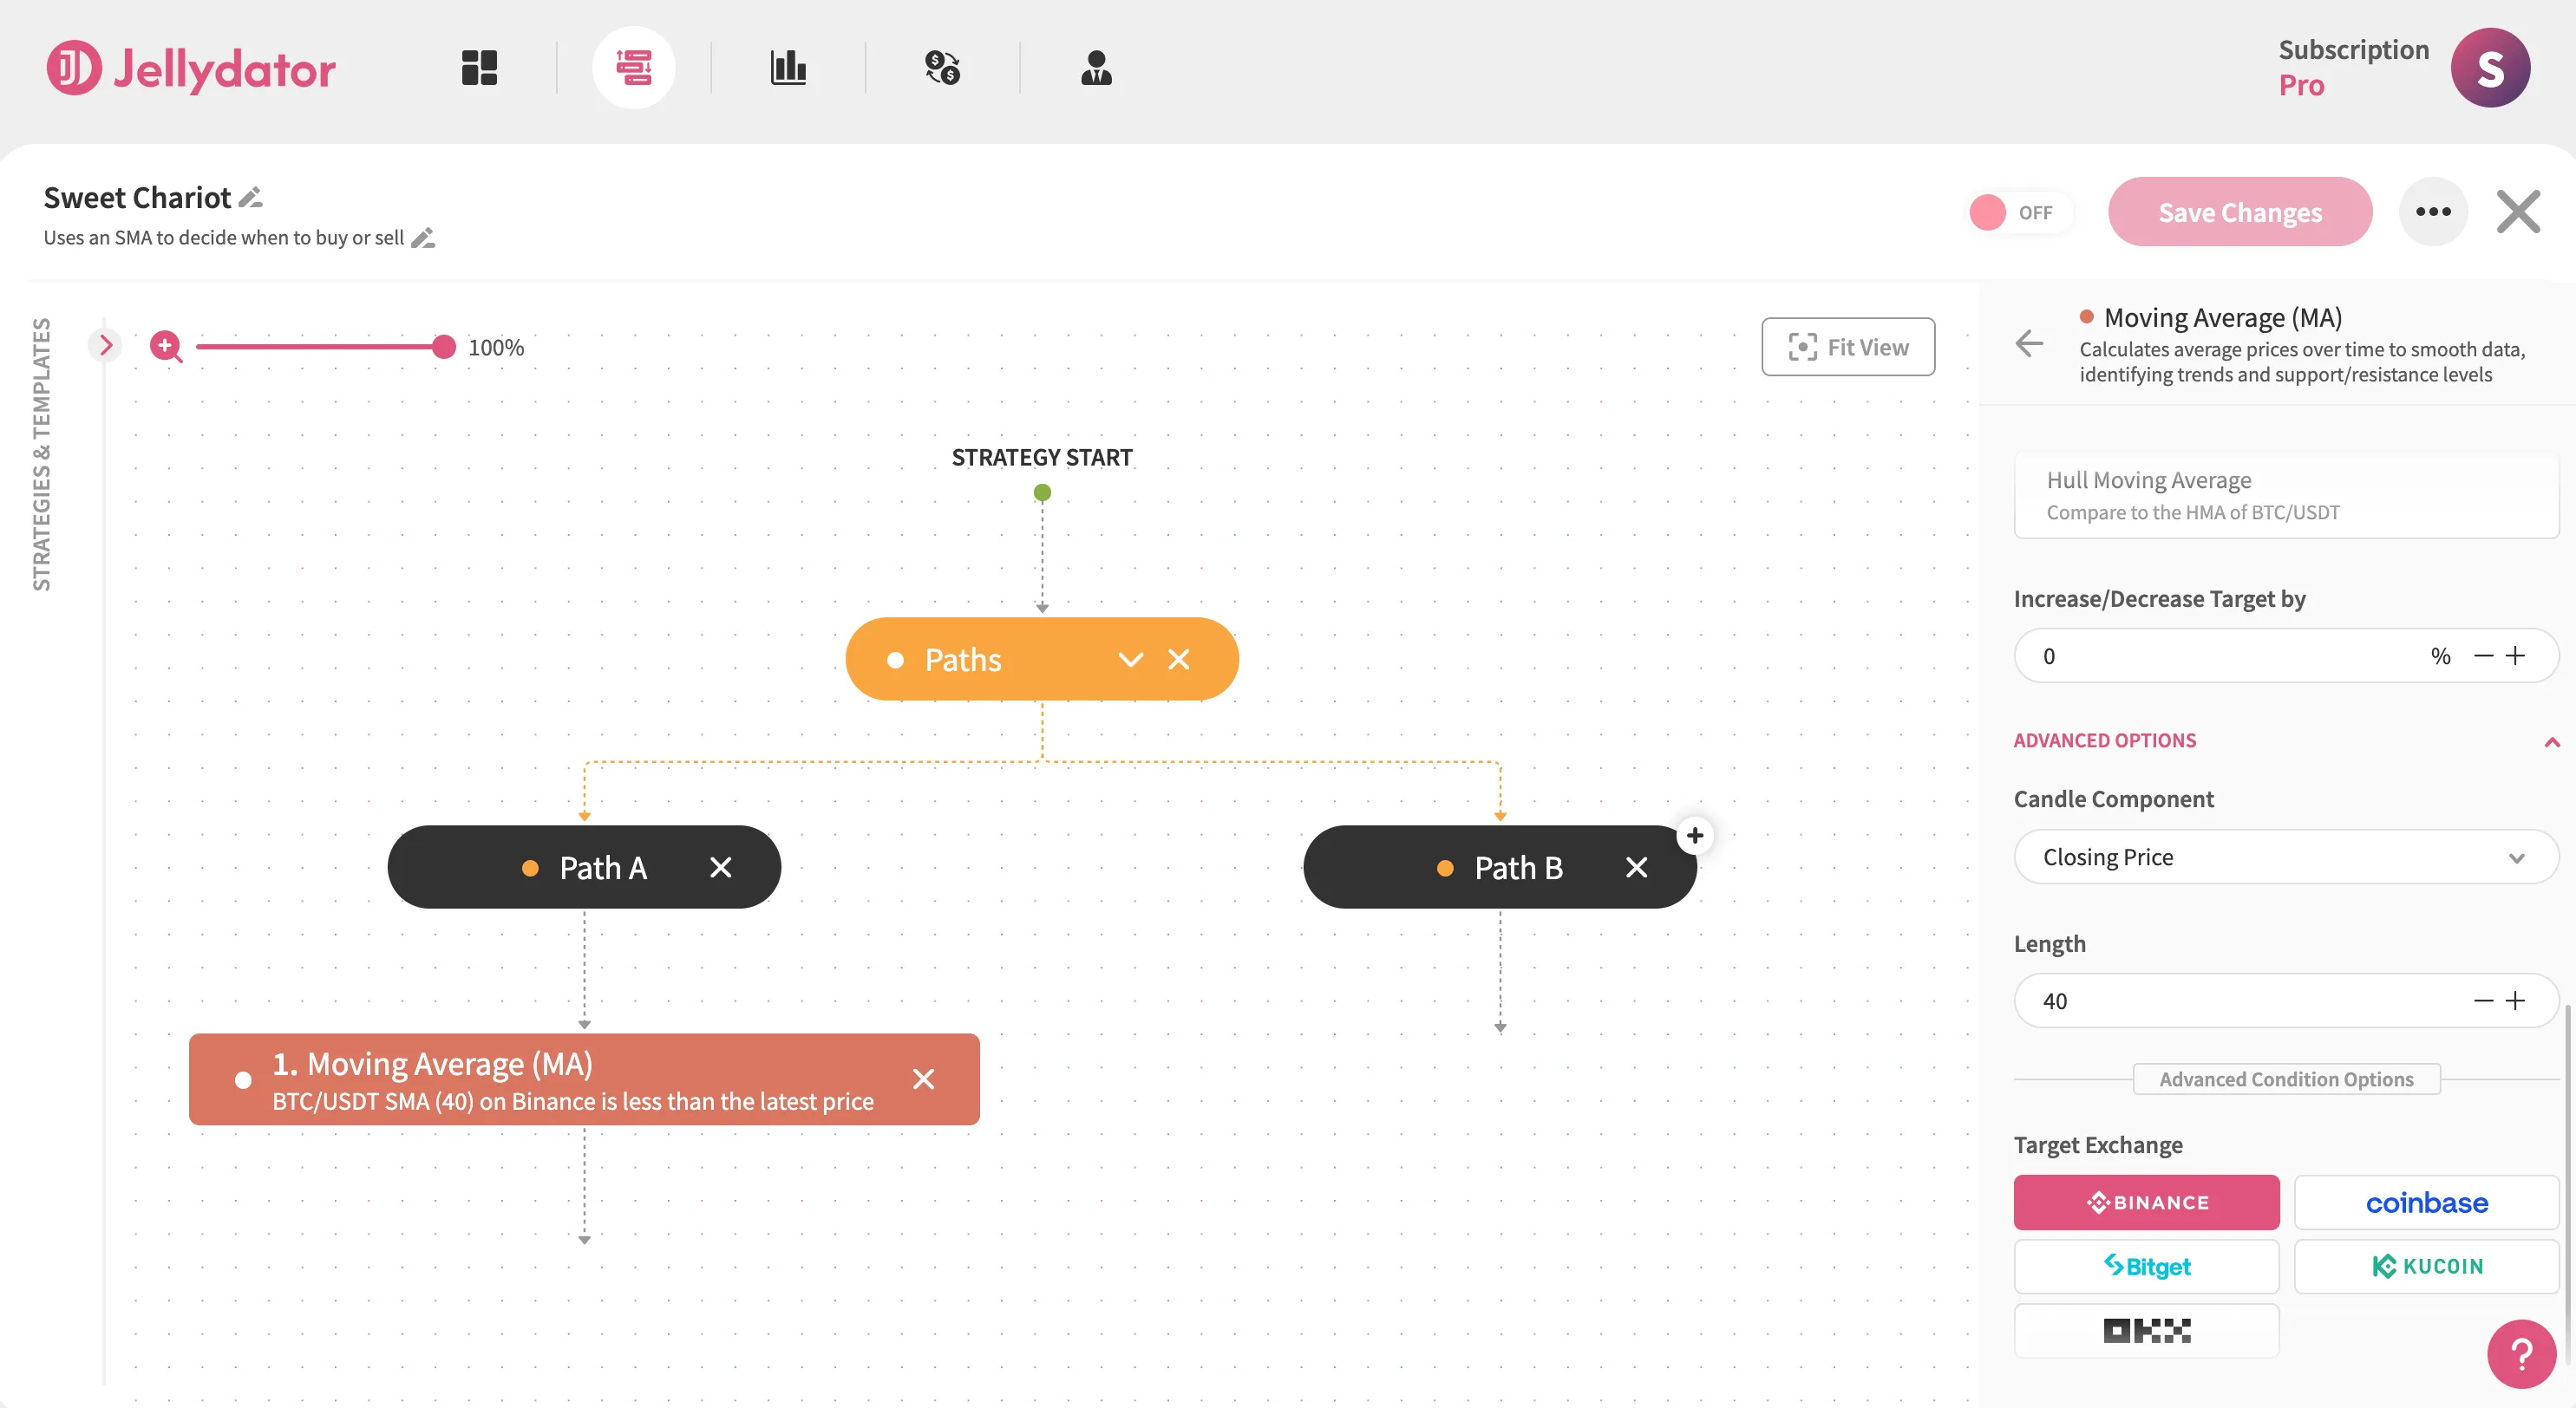The image size is (2576, 1408).
Task: Open Advanced Condition Options
Action: tap(2286, 1079)
